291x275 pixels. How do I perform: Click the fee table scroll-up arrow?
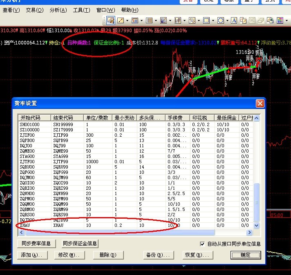(257, 118)
